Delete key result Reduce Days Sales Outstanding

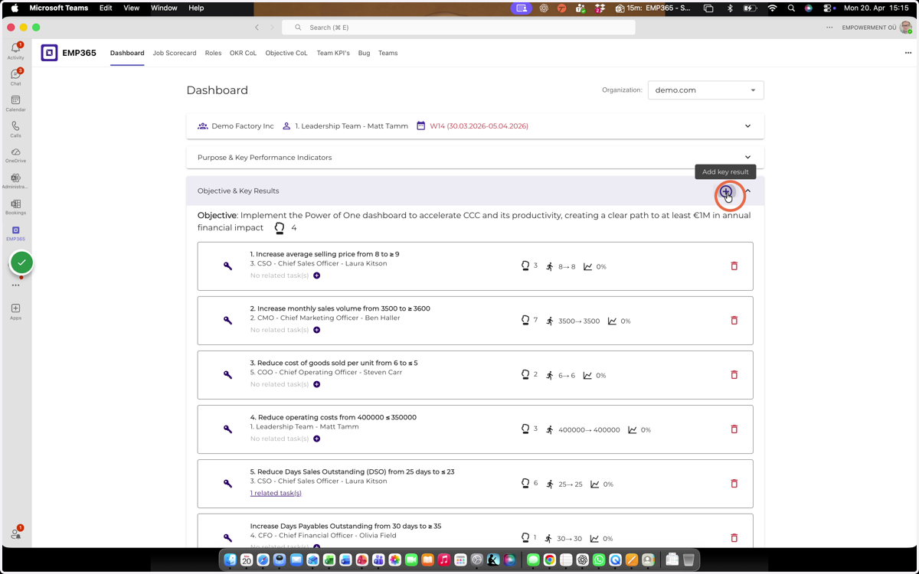[x=734, y=484]
